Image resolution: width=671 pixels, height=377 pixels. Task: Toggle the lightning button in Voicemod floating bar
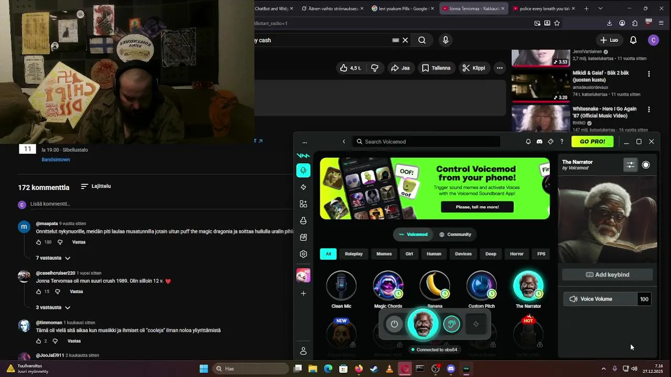[x=476, y=324]
